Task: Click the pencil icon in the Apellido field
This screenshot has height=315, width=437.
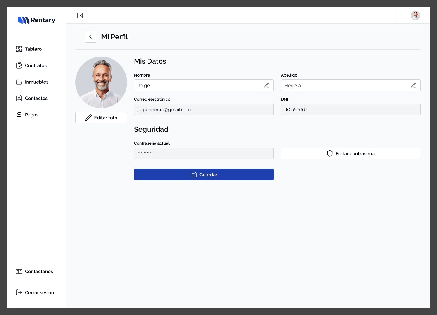Action: pos(414,85)
